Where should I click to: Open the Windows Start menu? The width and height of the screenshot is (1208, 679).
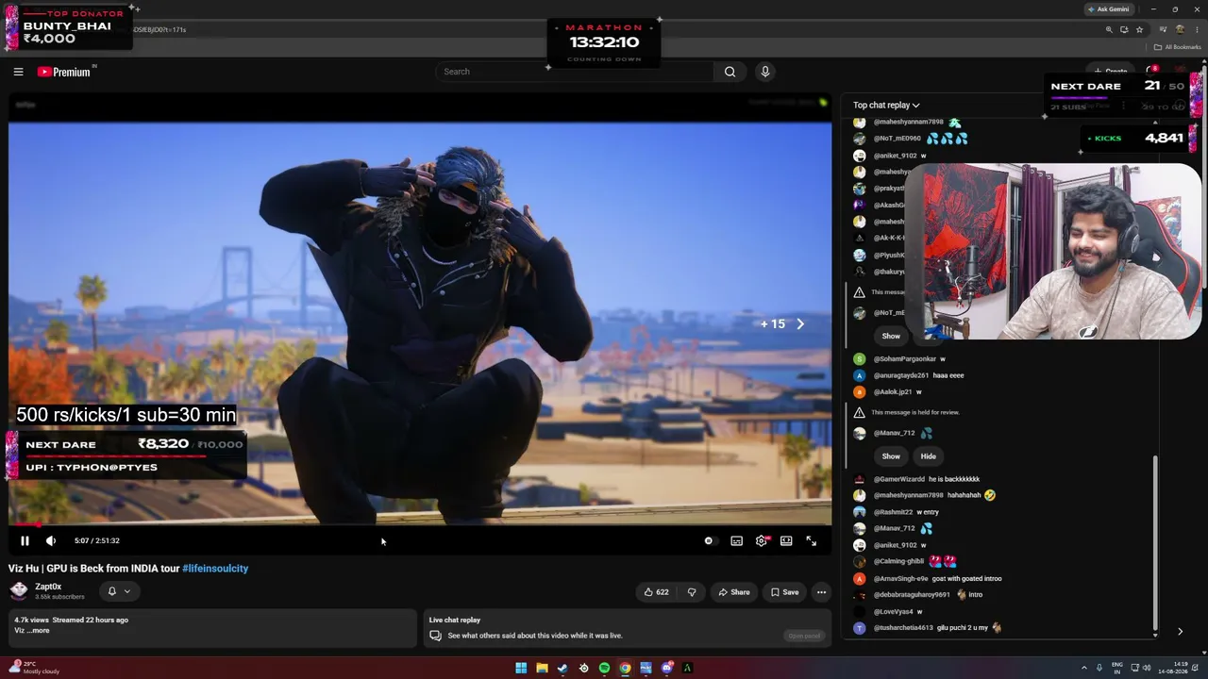521,669
